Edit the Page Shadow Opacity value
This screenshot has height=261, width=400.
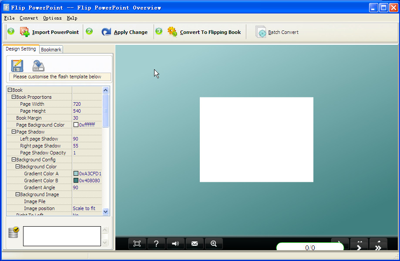click(87, 152)
